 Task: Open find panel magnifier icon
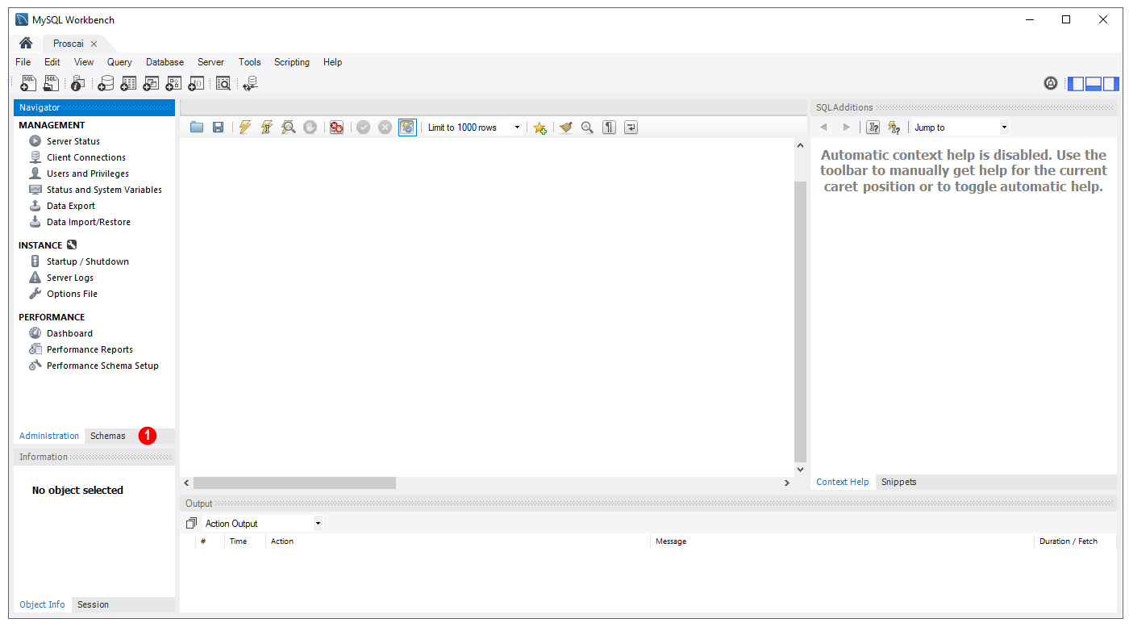(x=587, y=127)
